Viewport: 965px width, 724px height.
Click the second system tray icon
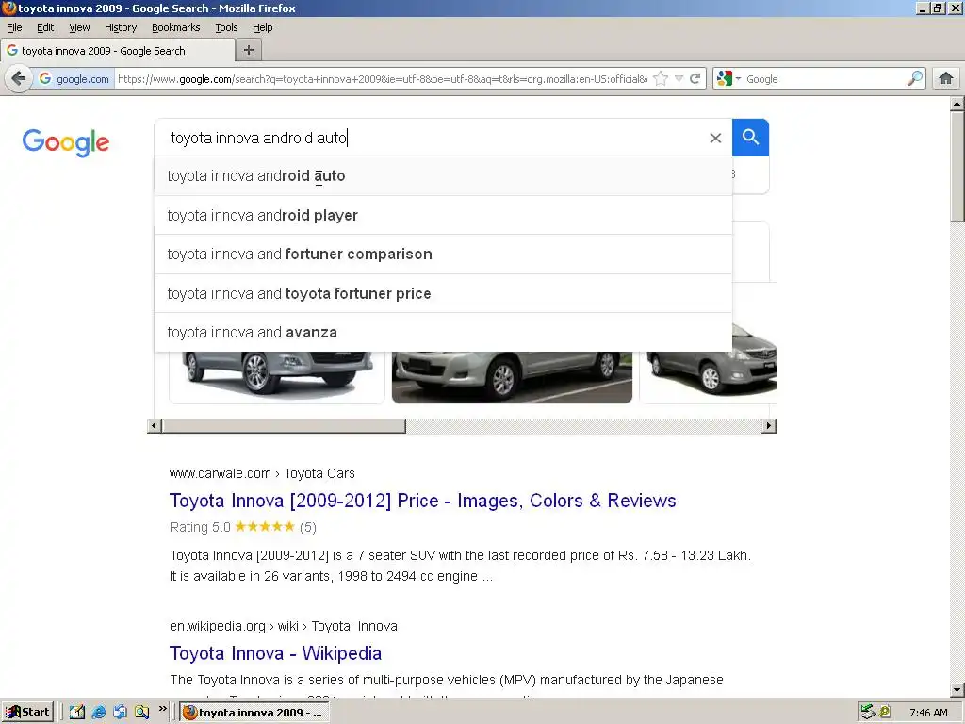(885, 713)
